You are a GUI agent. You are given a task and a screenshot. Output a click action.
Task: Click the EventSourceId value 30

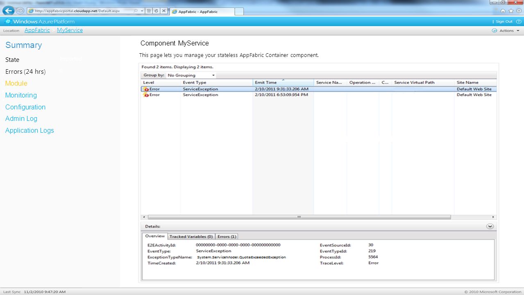371,245
